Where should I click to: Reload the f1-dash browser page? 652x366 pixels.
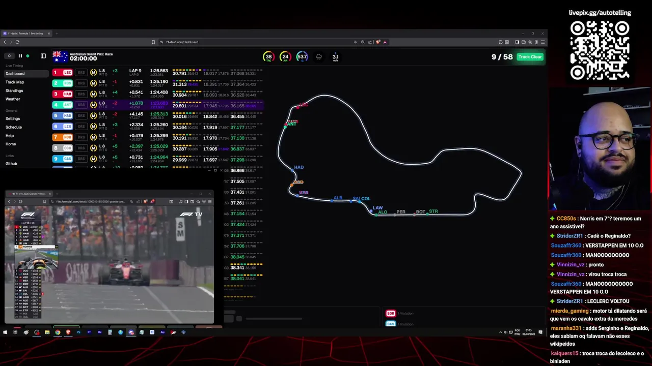coord(17,42)
